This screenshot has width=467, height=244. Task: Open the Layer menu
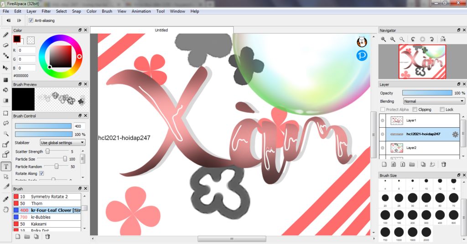click(x=31, y=11)
